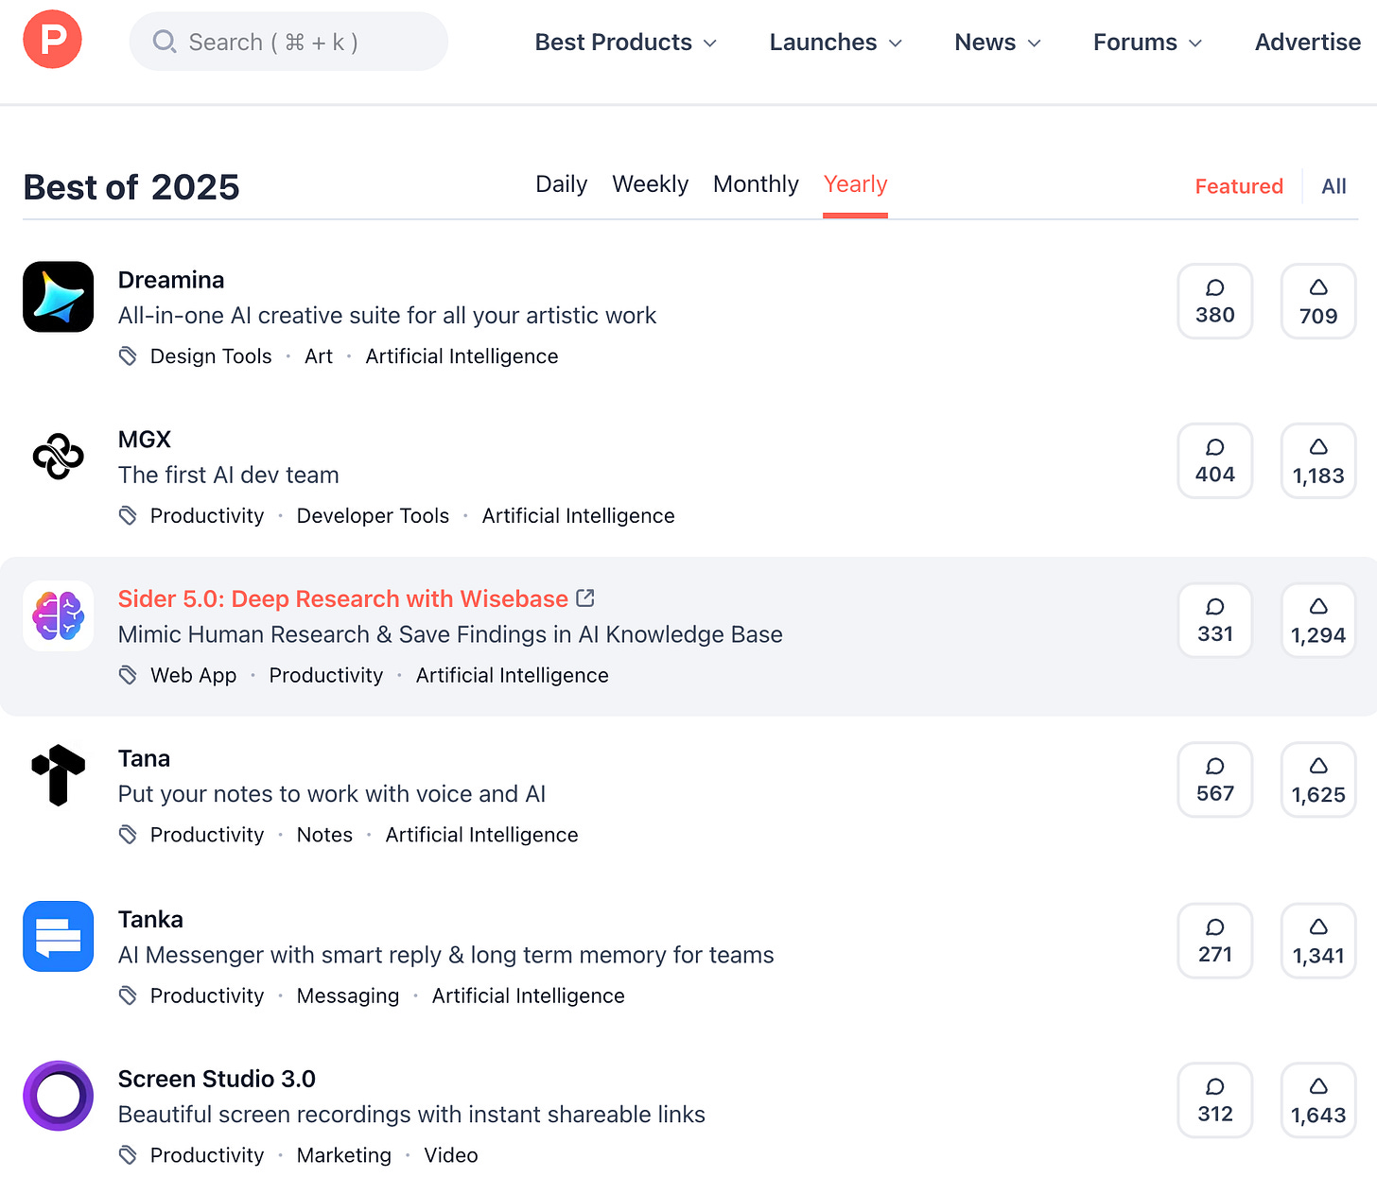Image resolution: width=1377 pixels, height=1177 pixels.
Task: Upvote Sider with 1,294 votes
Action: click(1318, 620)
